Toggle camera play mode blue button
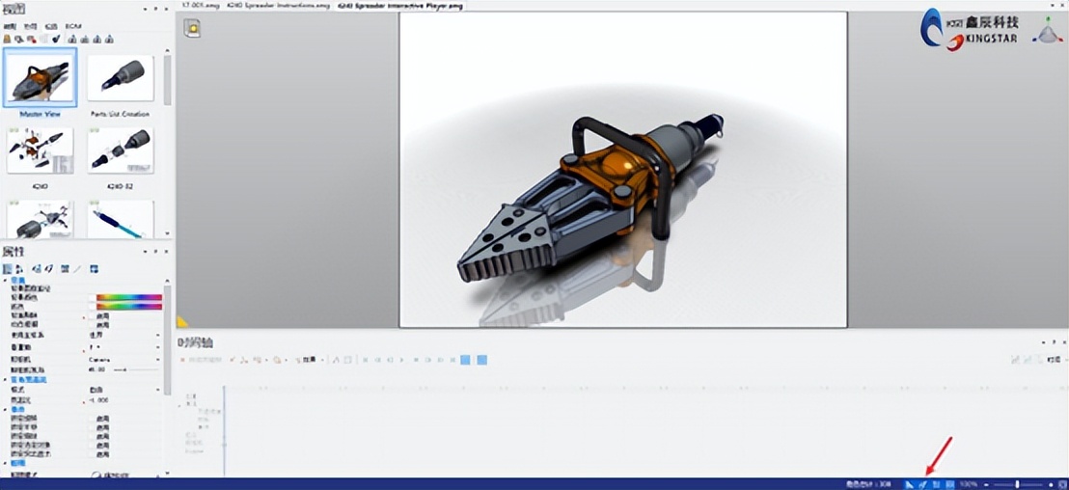The height and width of the screenshot is (490, 1069). click(481, 360)
